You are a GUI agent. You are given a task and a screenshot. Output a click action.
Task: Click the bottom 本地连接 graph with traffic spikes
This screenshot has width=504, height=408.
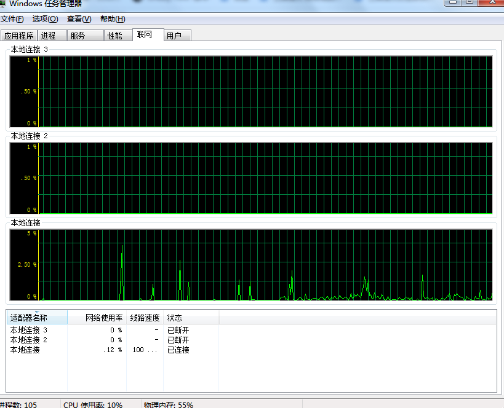(265, 264)
